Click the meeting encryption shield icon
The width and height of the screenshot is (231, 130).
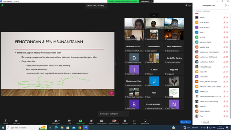[x=3, y=5]
